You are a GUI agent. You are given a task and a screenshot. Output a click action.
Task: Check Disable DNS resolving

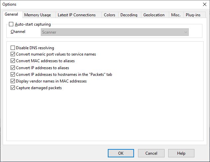point(13,48)
